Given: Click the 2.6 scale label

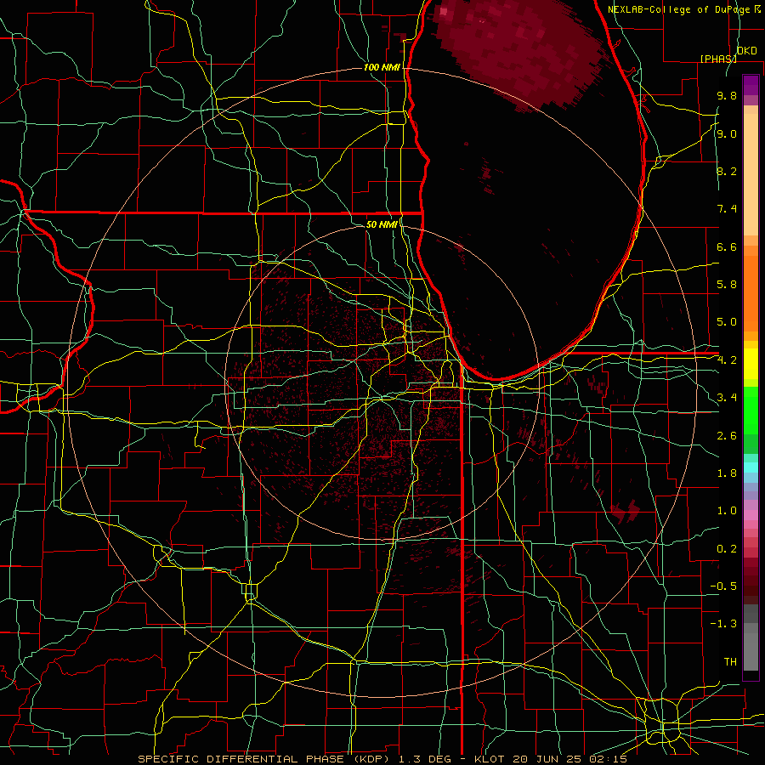Looking at the screenshot, I should click(727, 436).
